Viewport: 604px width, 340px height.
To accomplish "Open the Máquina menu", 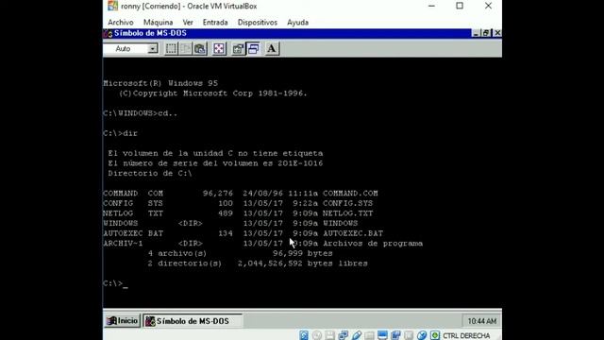I will pos(158,23).
